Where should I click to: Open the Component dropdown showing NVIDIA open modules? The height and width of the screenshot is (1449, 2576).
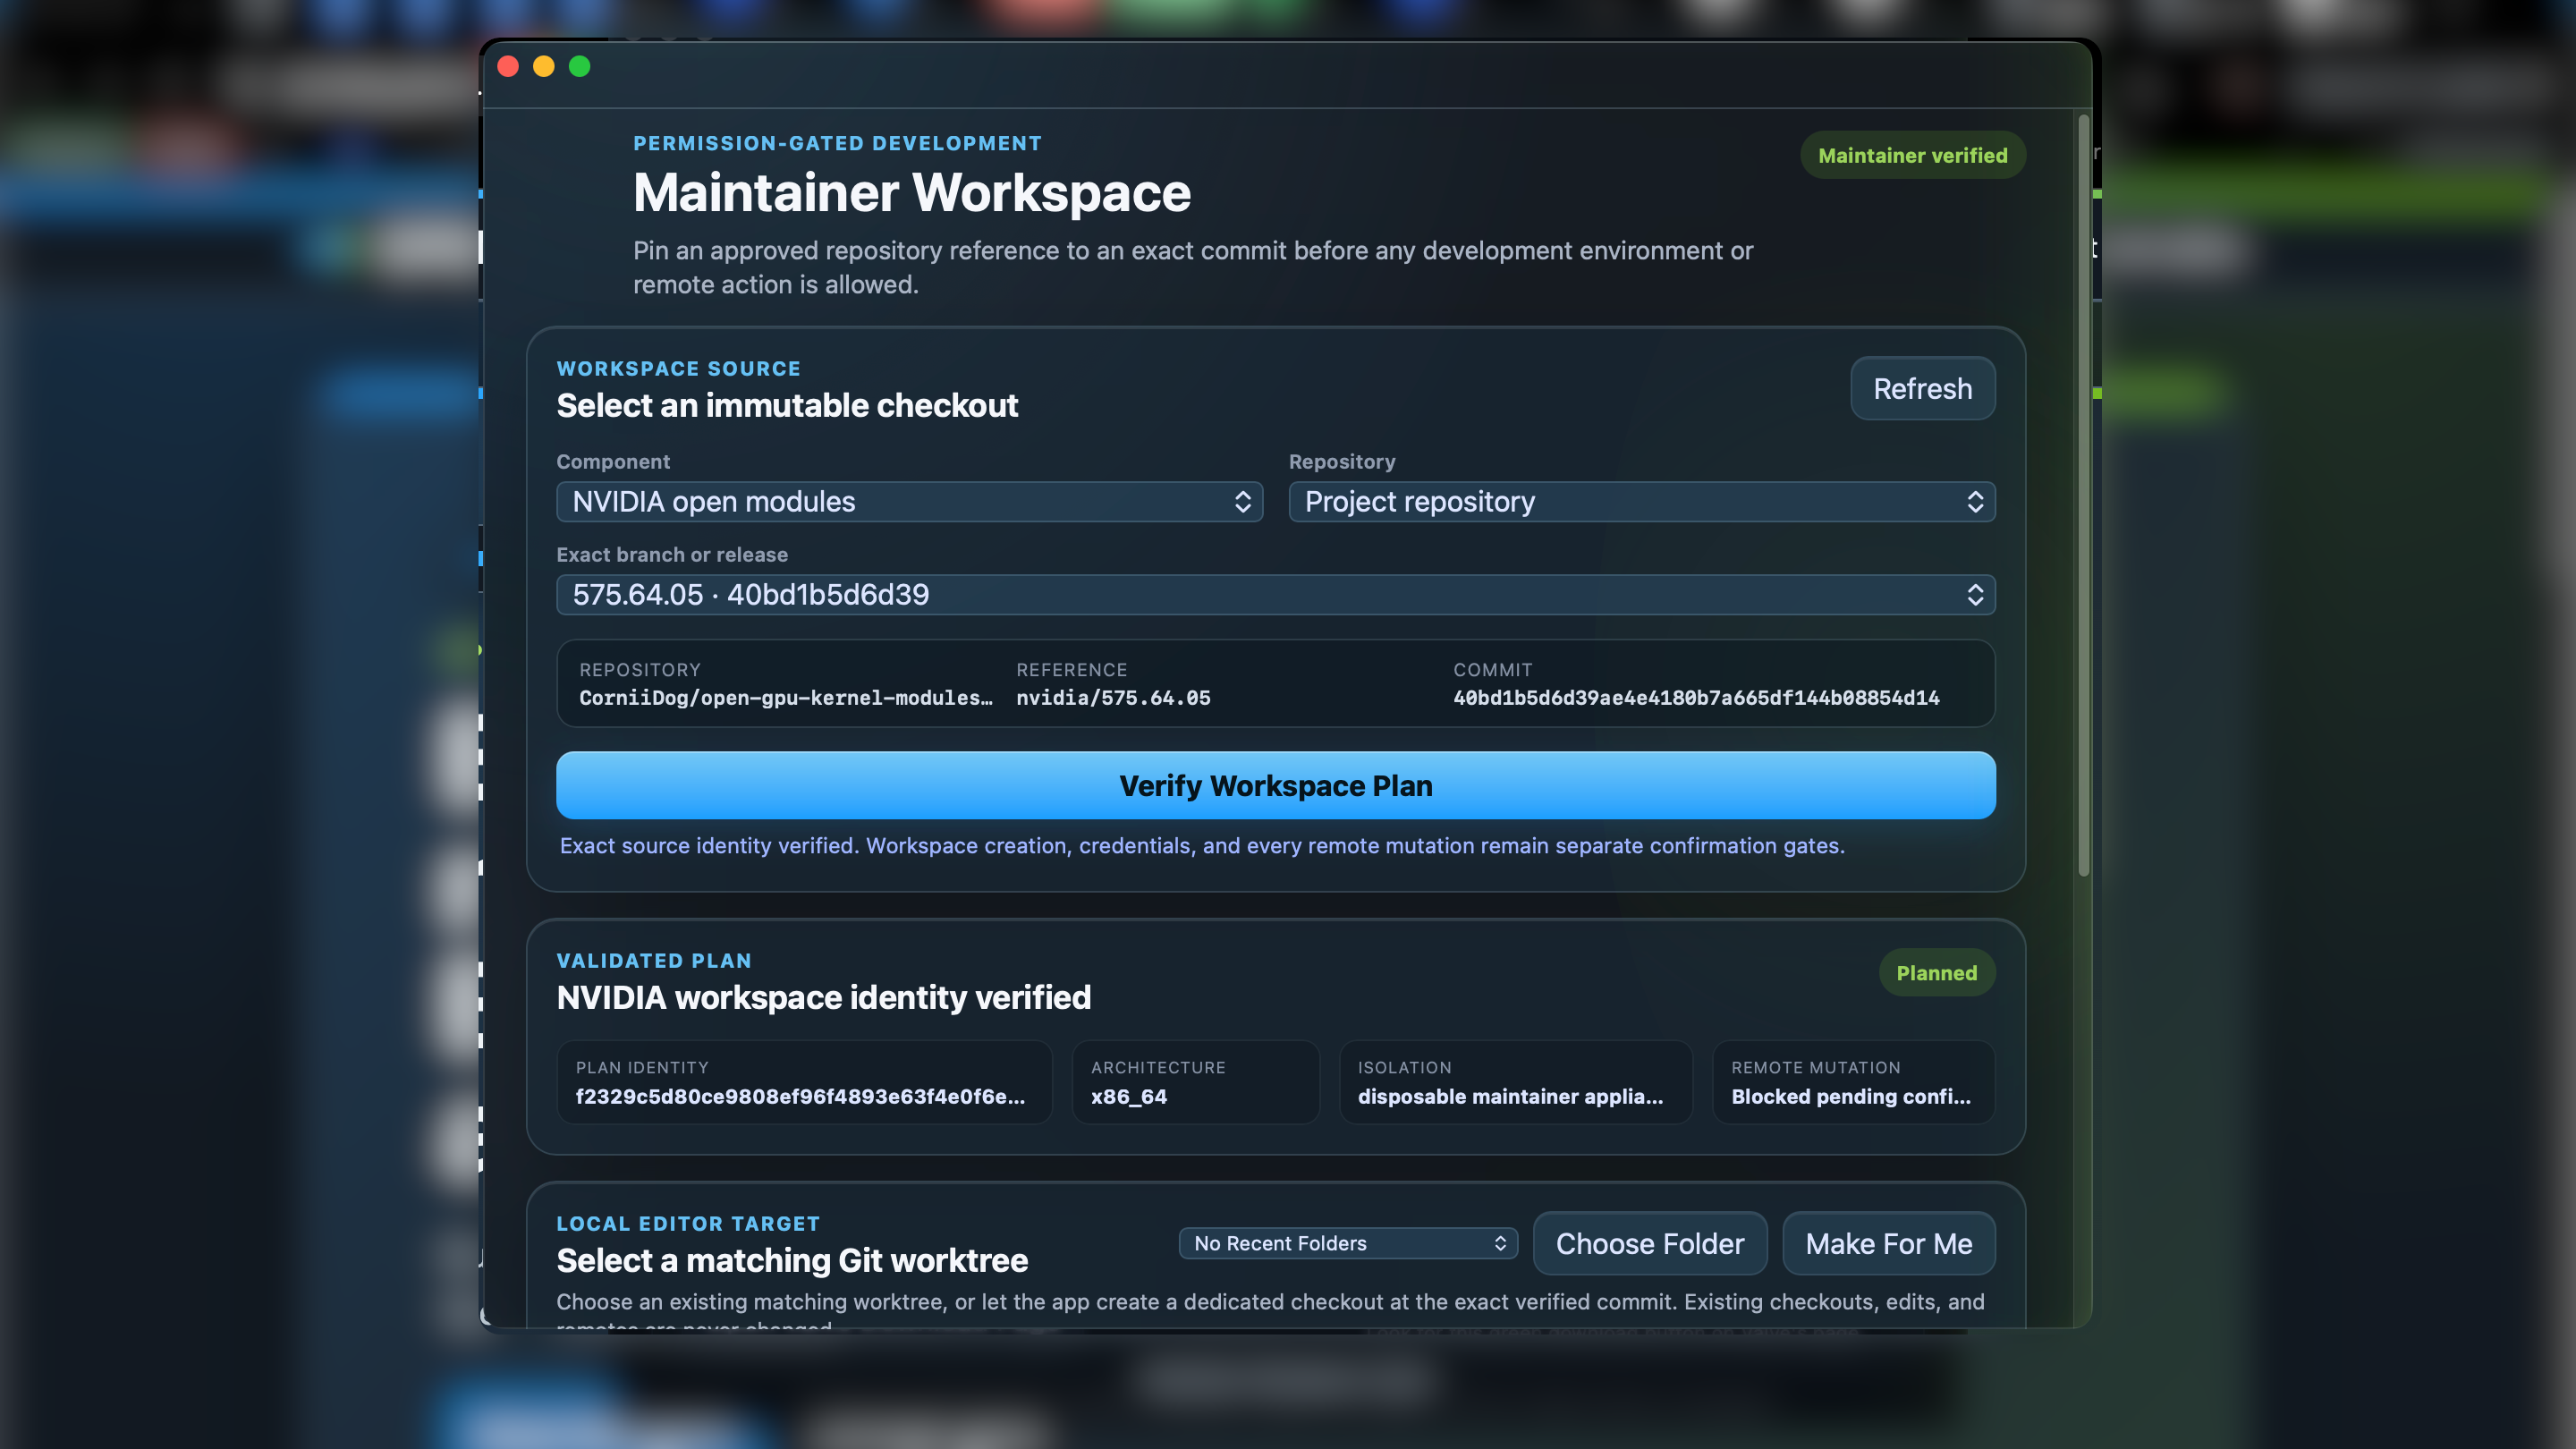click(x=909, y=502)
